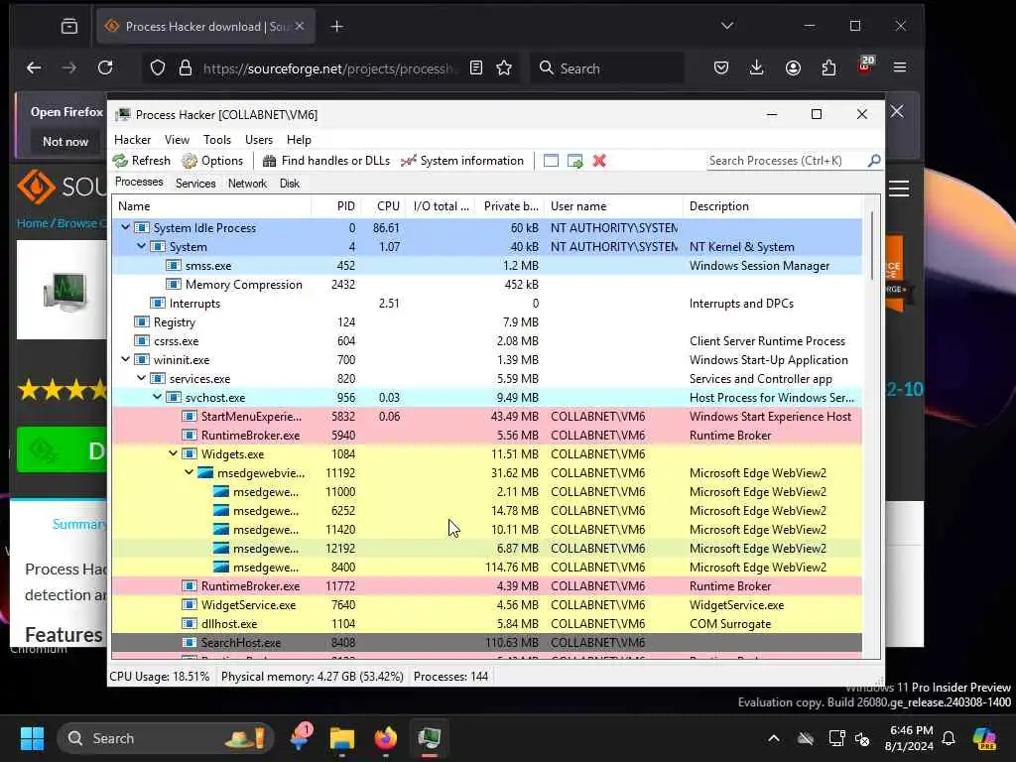Switch to the Services tab

click(195, 184)
